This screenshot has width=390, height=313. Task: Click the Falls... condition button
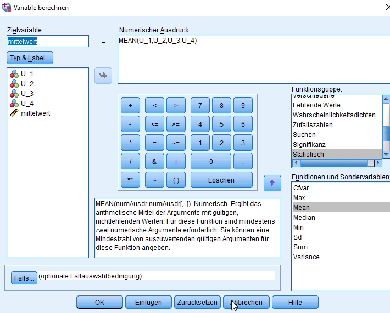tap(24, 278)
